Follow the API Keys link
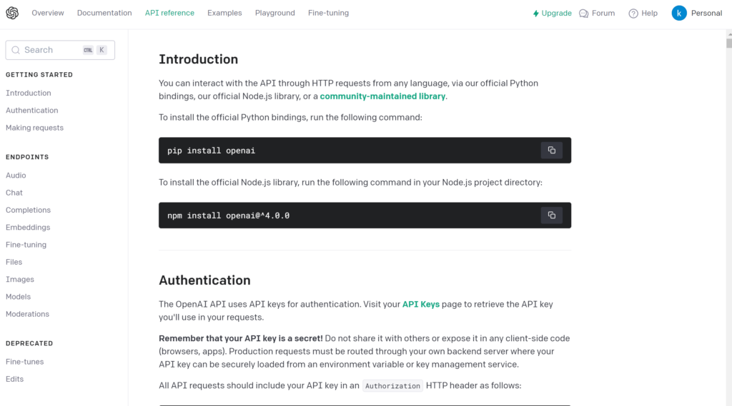 pos(420,304)
